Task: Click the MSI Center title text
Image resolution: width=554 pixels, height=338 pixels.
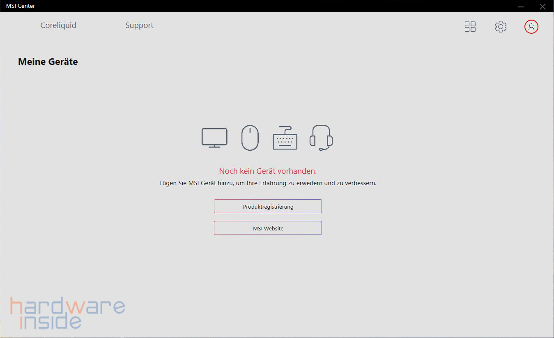Action: (x=21, y=6)
